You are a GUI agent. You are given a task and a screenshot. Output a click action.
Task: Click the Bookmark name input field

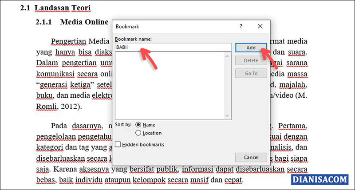[173, 47]
